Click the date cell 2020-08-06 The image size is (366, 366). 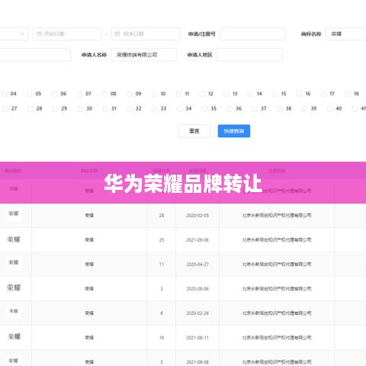click(x=197, y=289)
